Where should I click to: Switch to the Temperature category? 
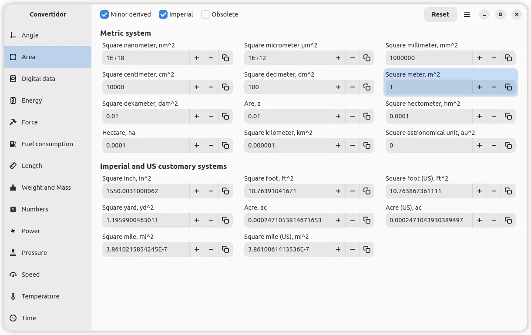click(x=48, y=296)
